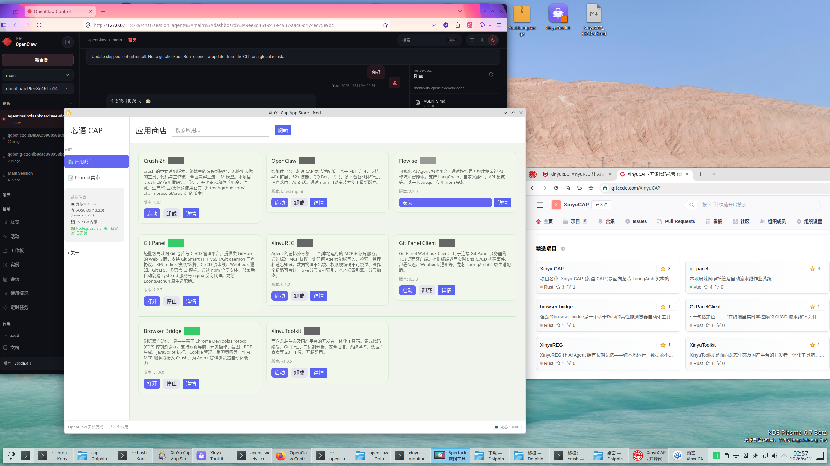The height and width of the screenshot is (466, 830).
Task: Open the browser-bridge project link
Action: (556, 307)
